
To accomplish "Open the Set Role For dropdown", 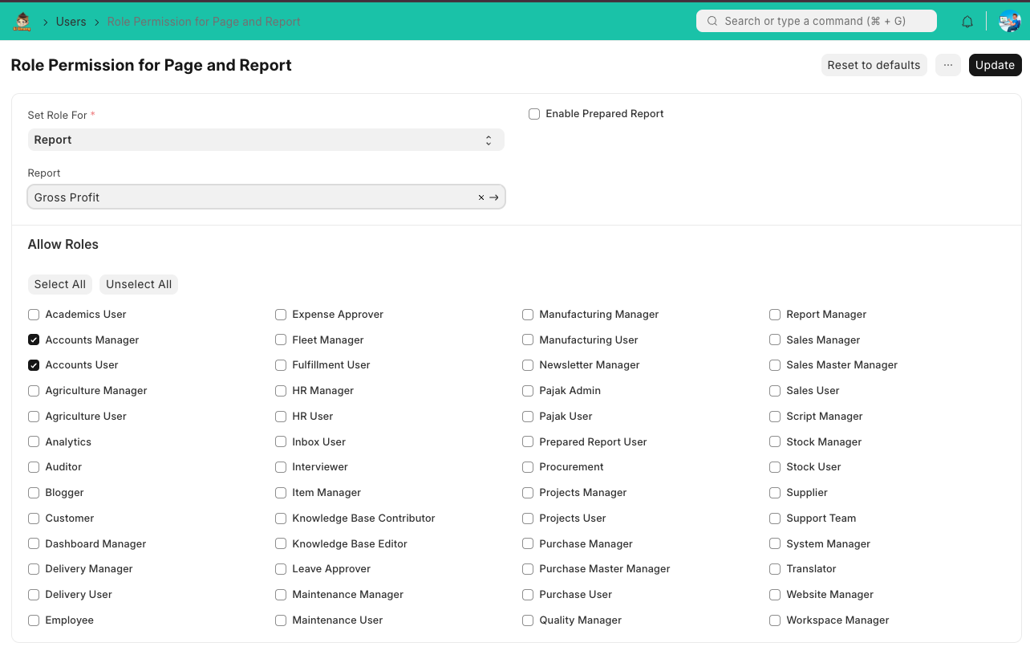I will coord(266,140).
